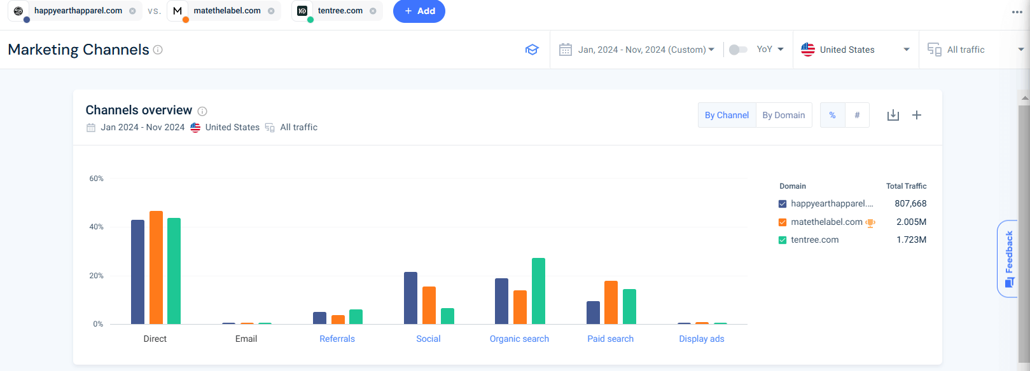This screenshot has height=371, width=1030.
Task: Click total traffic value 1.723M
Action: pyautogui.click(x=911, y=240)
